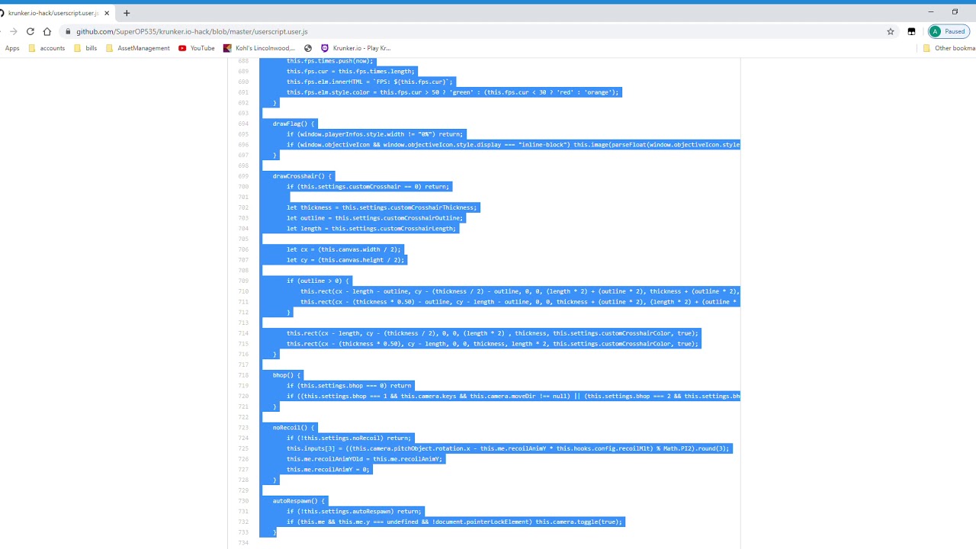
Task: Open the Tampermonkey extension icon
Action: coord(911,31)
